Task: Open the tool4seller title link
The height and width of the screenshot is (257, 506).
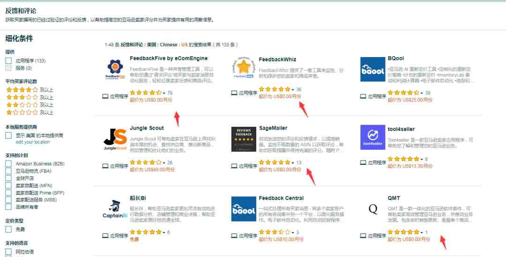Action: [401, 129]
